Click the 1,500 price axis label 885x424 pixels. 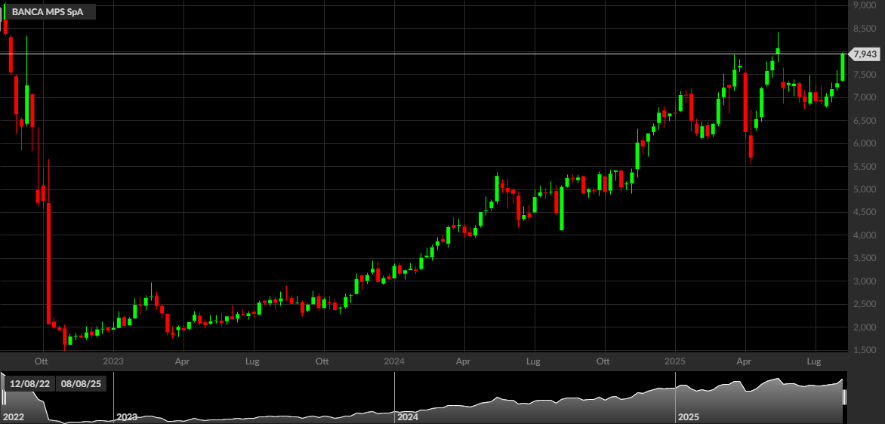[x=864, y=351]
